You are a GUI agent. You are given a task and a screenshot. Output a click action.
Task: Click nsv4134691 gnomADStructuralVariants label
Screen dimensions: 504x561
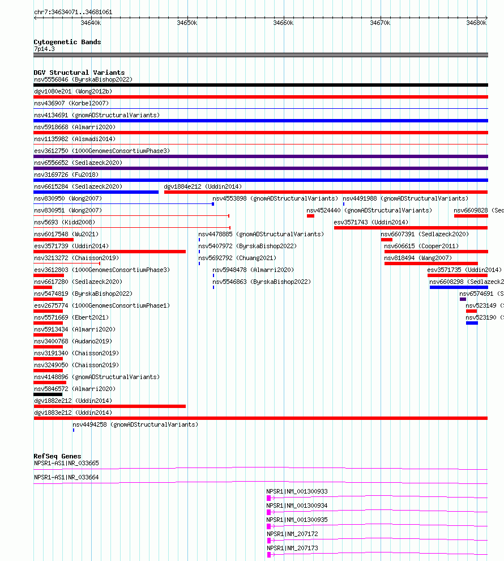tap(96, 115)
